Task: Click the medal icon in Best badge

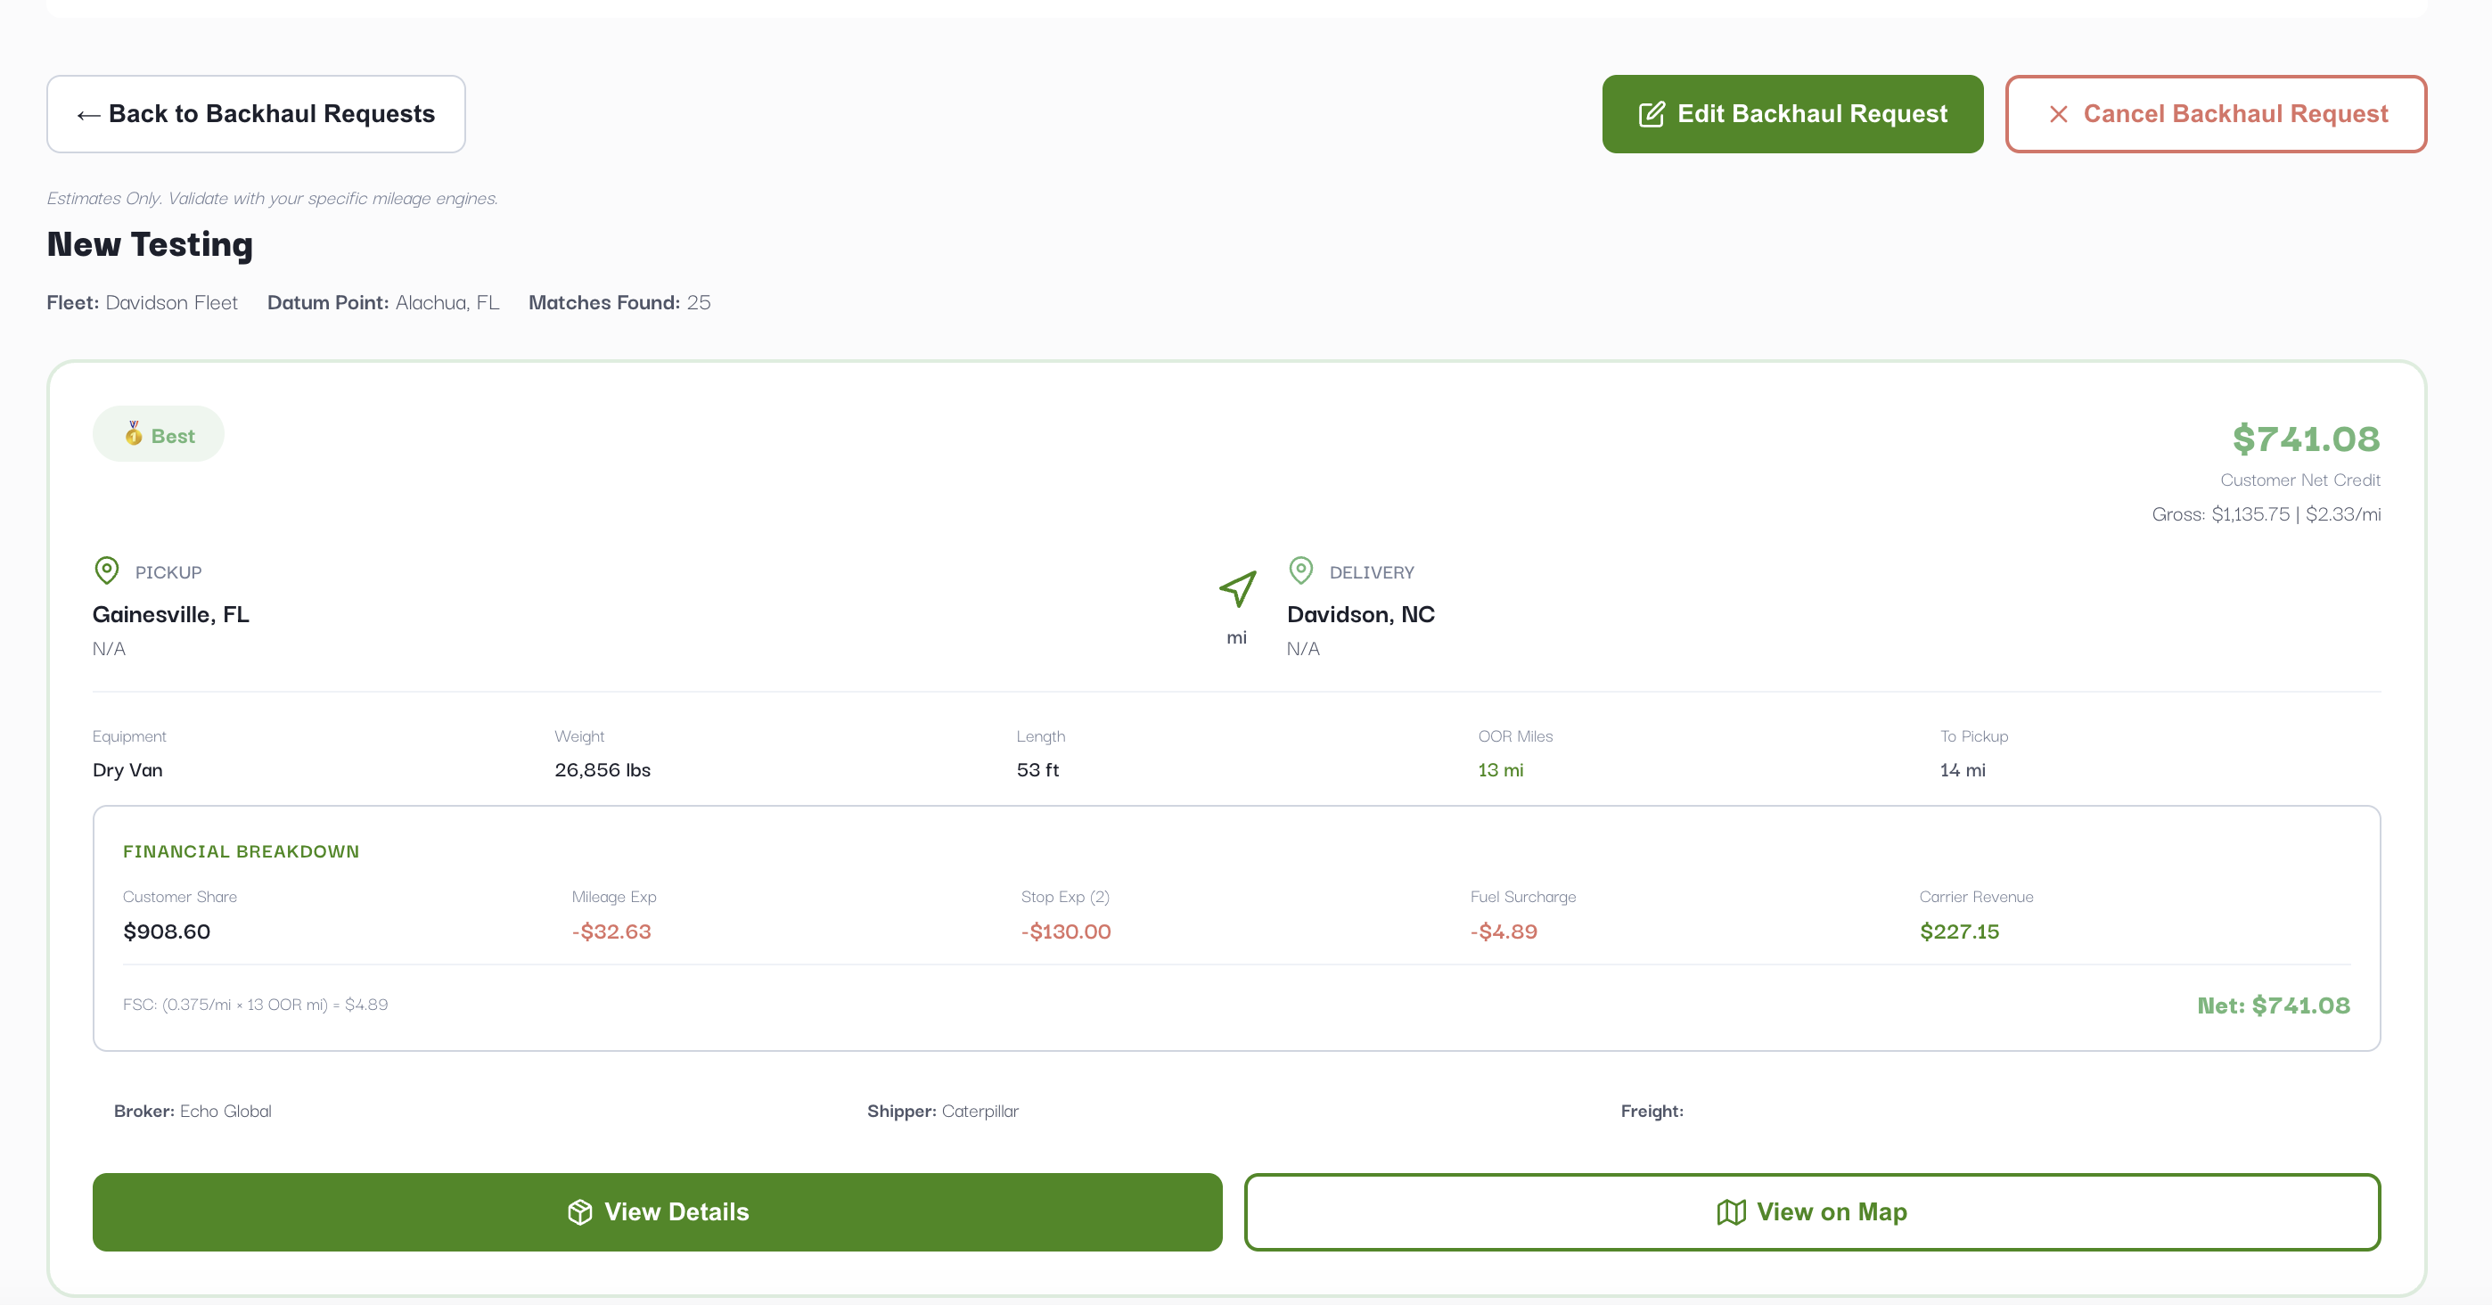Action: 134,433
